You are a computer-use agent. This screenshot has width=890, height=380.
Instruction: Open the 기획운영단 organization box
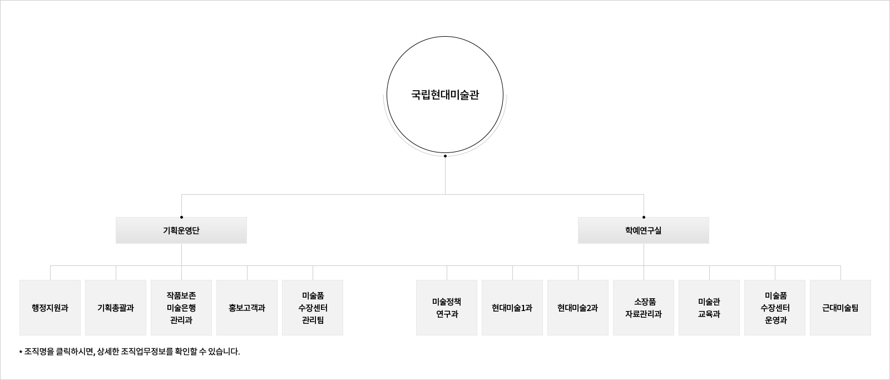coord(181,230)
